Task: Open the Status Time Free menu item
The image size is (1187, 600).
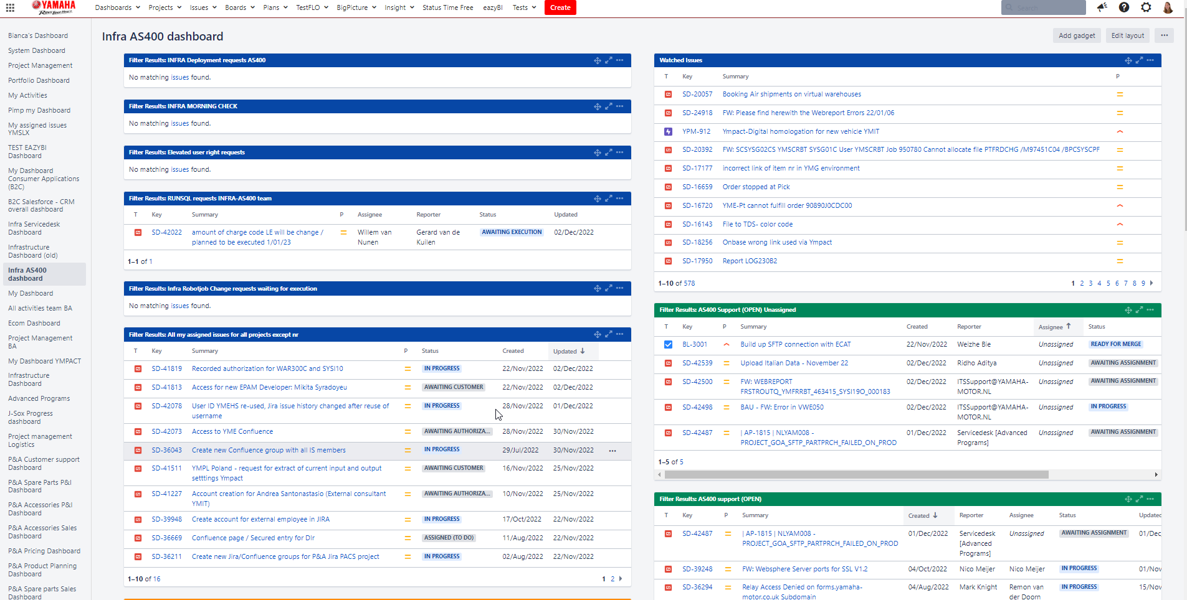Action: (447, 7)
